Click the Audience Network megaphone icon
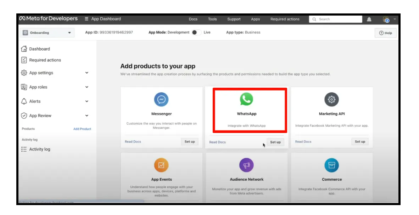 tap(246, 165)
